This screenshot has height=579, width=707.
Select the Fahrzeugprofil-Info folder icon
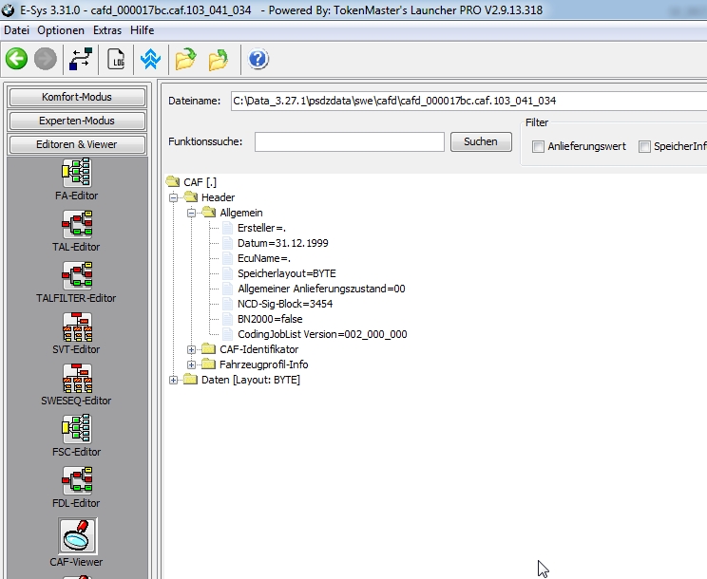(208, 364)
